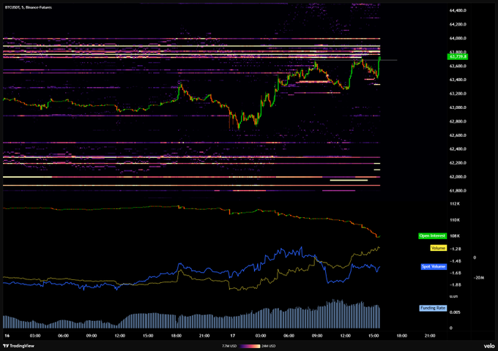Image resolution: width=498 pixels, height=351 pixels.
Task: Click the 0.005 funding rate axis label
Action: (454, 312)
